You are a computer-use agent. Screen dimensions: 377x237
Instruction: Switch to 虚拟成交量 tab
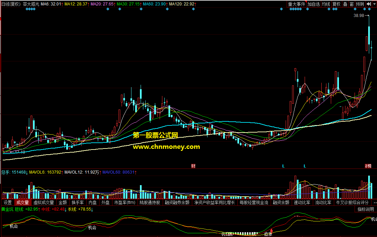click(x=43, y=203)
